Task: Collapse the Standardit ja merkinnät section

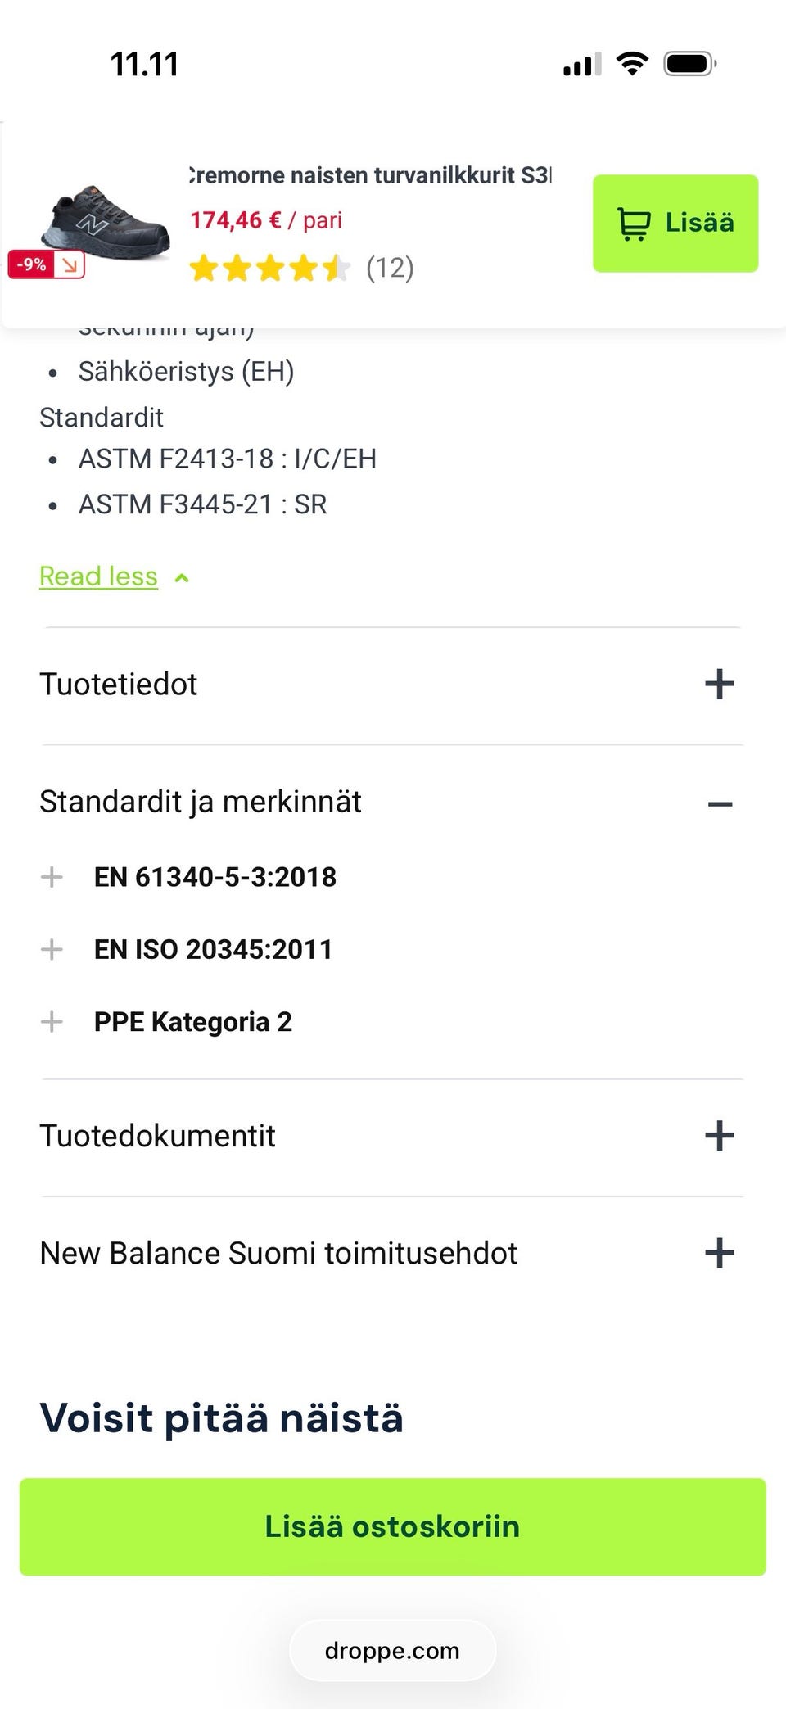Action: click(x=719, y=804)
